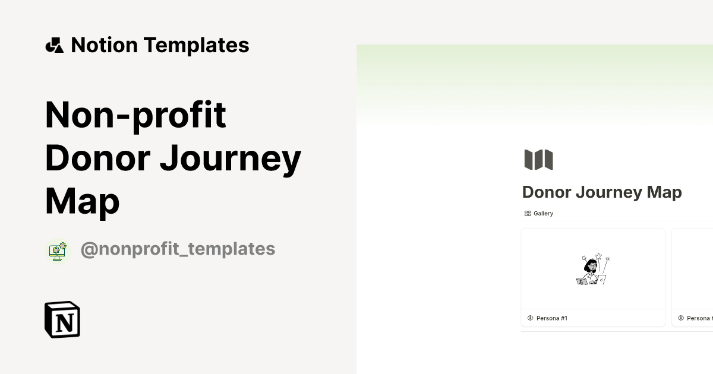Click the green gradient cover banner
The width and height of the screenshot is (713, 374).
click(535, 83)
